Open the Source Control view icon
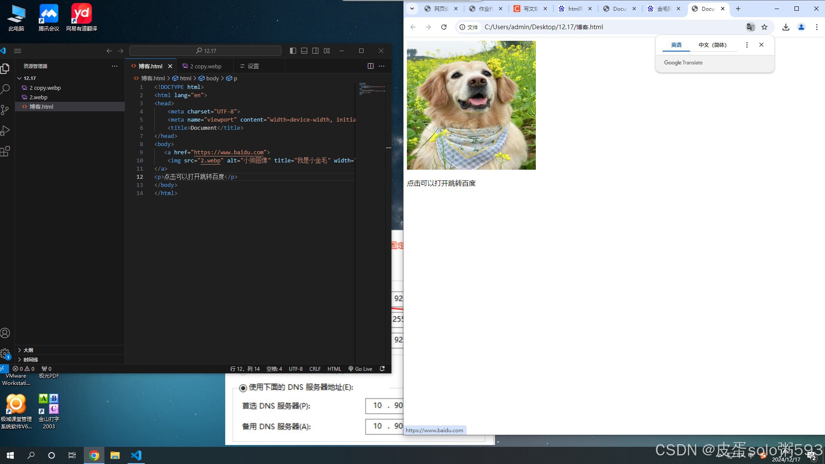 [x=5, y=110]
